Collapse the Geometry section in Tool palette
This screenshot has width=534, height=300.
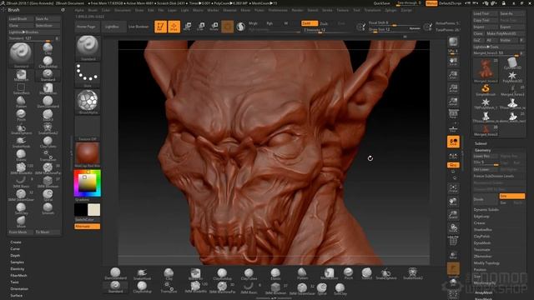point(482,150)
